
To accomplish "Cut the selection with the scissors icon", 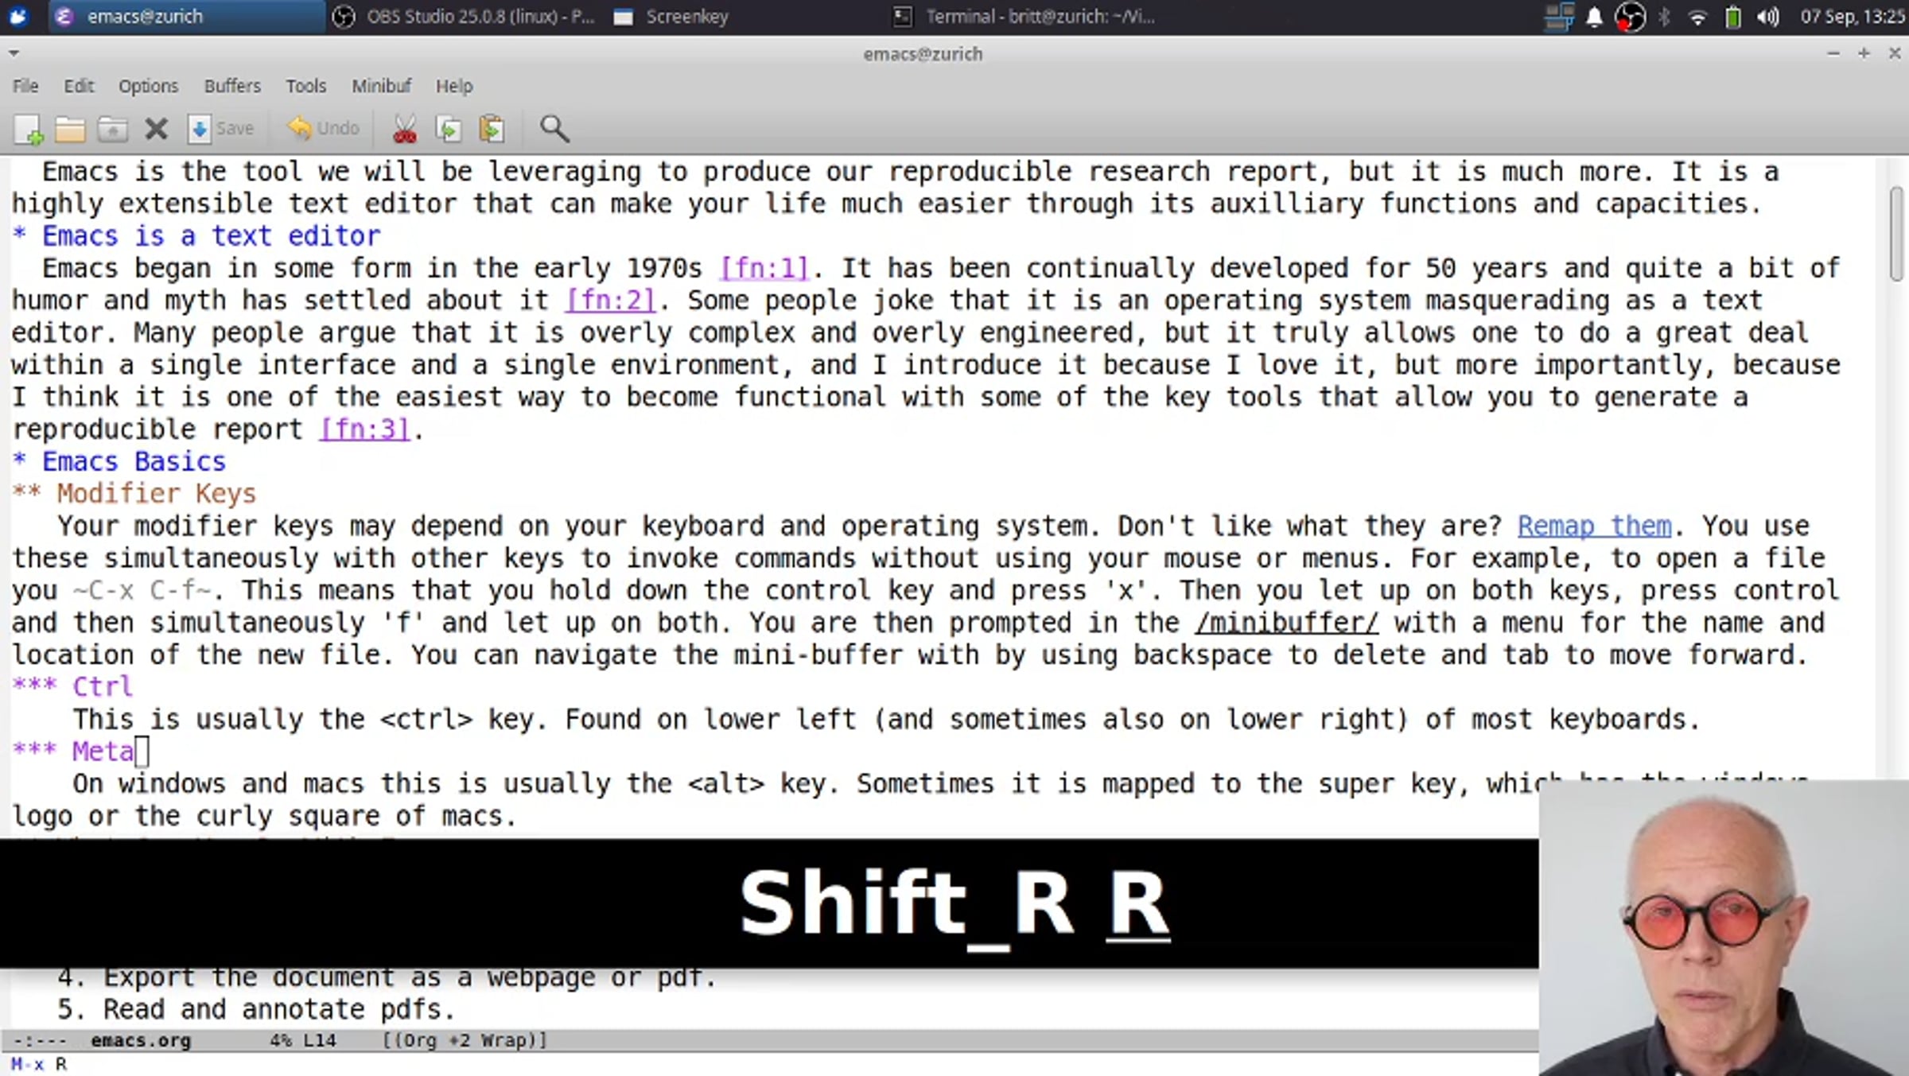I will [x=405, y=129].
